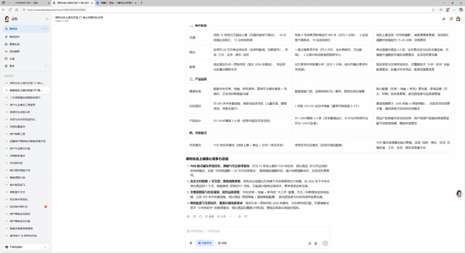
Task: Switch to the third browser tab 一键对比分析
Action: pyautogui.click(x=116, y=3)
